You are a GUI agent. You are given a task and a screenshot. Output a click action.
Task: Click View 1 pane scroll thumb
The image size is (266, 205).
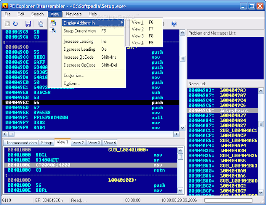click(x=180, y=156)
